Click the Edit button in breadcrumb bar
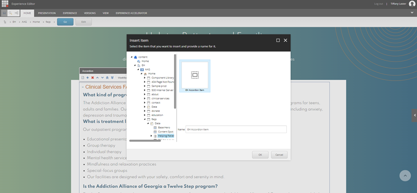 (83, 22)
